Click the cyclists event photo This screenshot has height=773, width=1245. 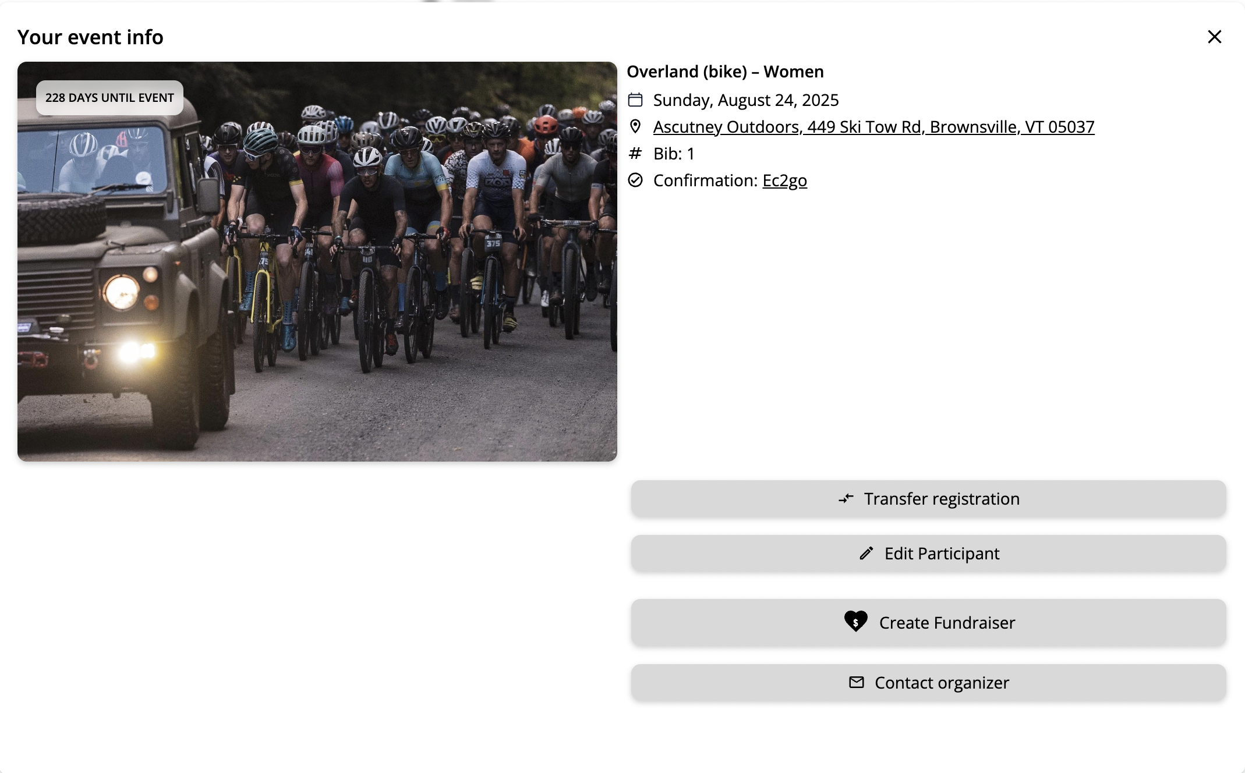[x=317, y=262]
